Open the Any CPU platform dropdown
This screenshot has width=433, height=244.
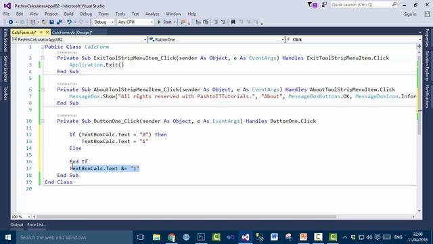[x=135, y=22]
